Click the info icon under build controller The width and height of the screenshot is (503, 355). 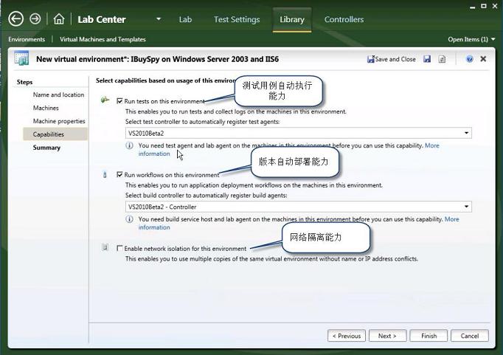(x=129, y=219)
